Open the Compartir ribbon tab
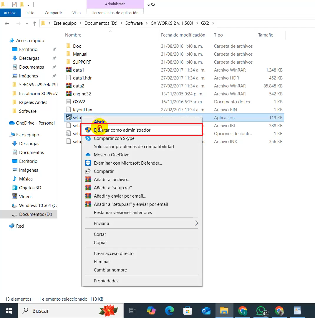Image resolution: width=315 pixels, height=318 pixels. pos(53,13)
